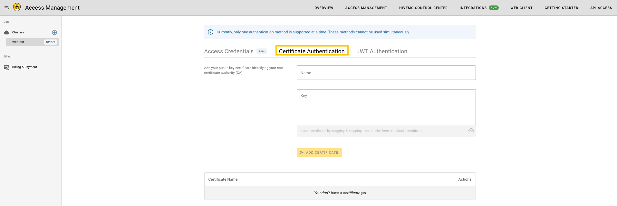Image resolution: width=617 pixels, height=206 pixels.
Task: Open HiveMQ Control Center
Action: [423, 8]
